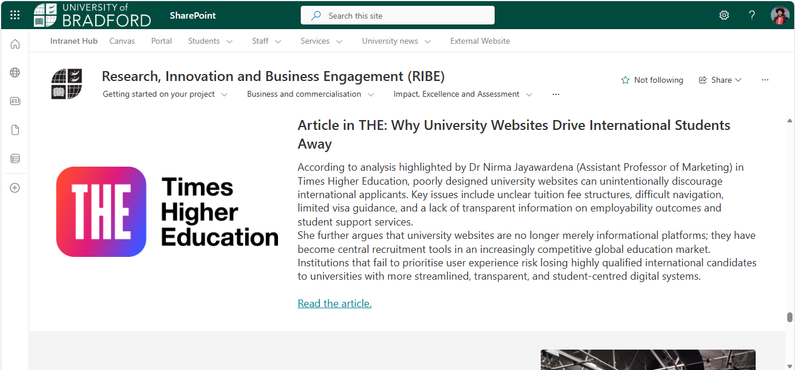Click the Help question mark icon
This screenshot has width=796, height=370.
752,15
